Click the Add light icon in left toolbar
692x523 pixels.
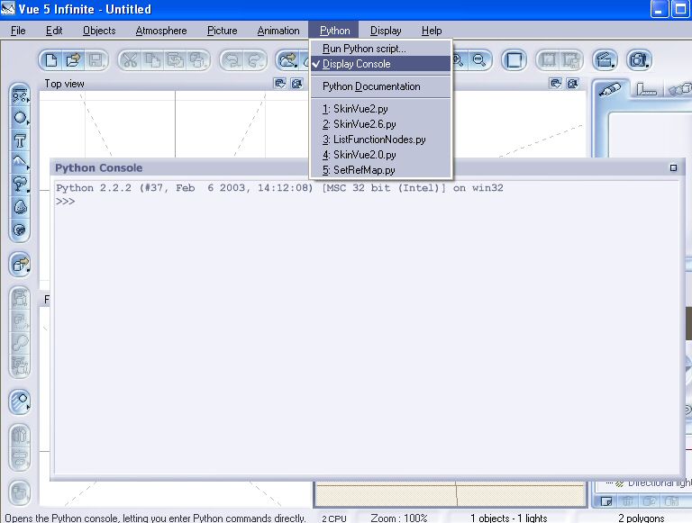click(x=20, y=402)
